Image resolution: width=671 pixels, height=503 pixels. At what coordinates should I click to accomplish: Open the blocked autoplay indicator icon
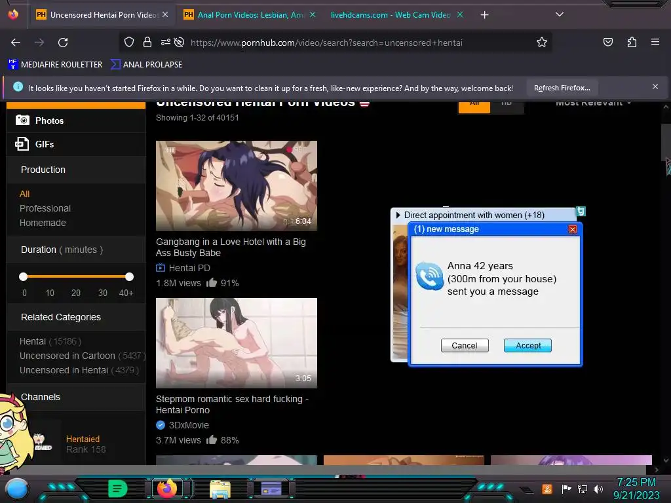pos(180,42)
